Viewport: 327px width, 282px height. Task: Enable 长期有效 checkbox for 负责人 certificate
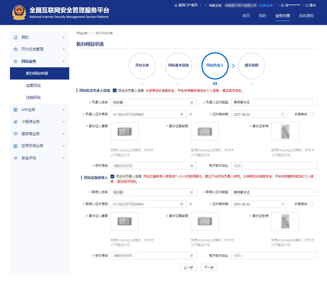[x=312, y=114]
